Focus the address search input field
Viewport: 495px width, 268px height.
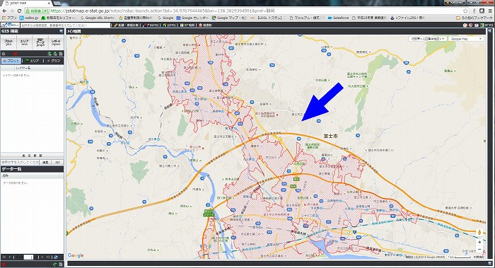coord(65,25)
